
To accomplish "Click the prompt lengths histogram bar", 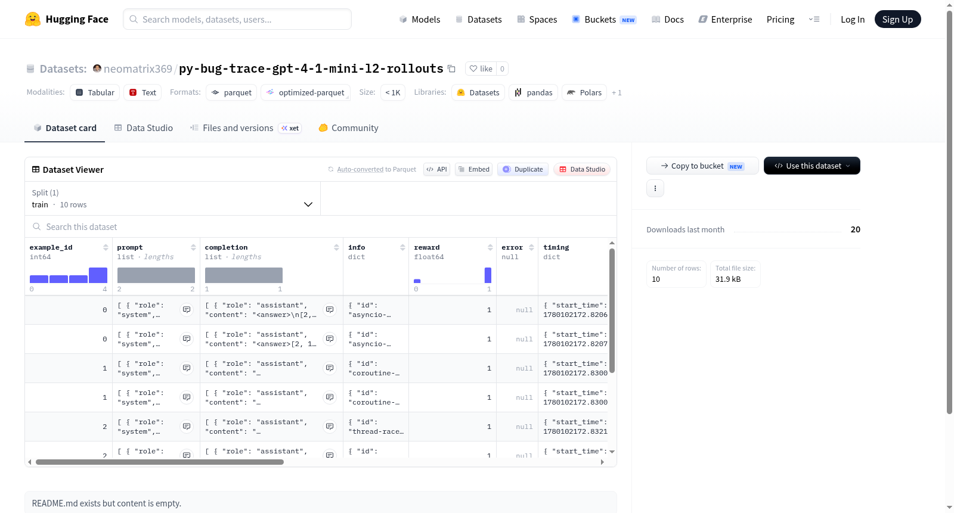I will coord(156,275).
